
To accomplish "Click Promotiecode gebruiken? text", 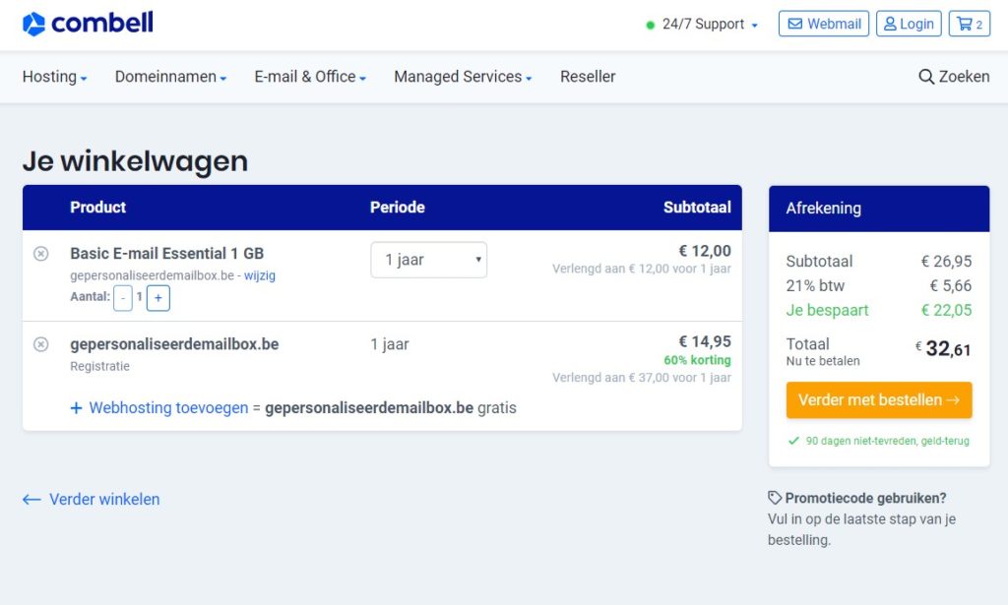I will pyautogui.click(x=865, y=498).
